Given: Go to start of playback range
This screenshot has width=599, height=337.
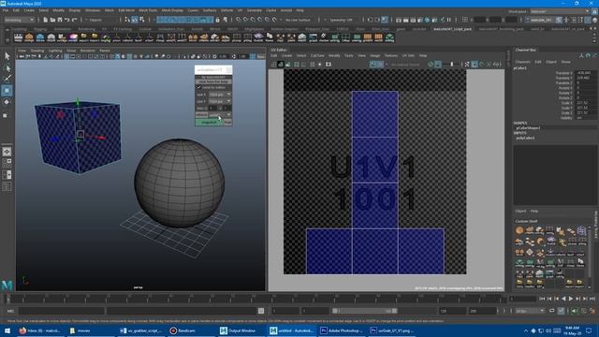Looking at the screenshot, I should click(543, 299).
